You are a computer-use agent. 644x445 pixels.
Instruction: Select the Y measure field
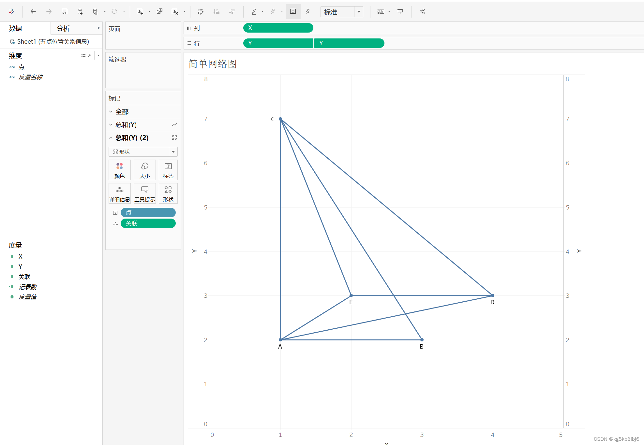coord(21,266)
